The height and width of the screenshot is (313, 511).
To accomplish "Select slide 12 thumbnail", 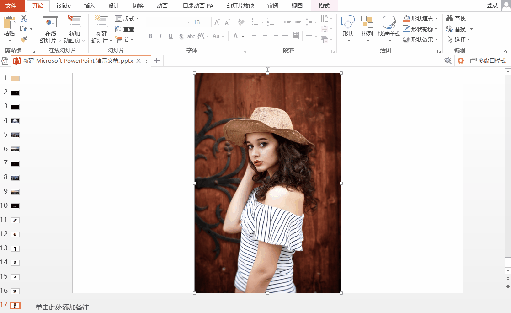I will (15, 234).
